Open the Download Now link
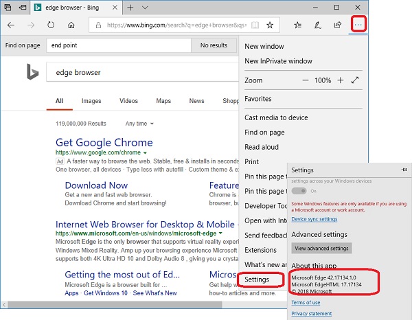 click(x=96, y=185)
